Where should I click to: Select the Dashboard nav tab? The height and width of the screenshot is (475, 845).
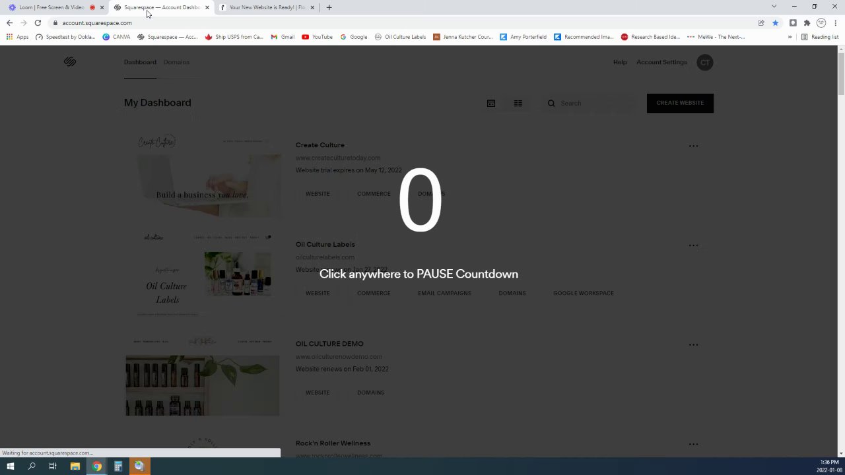(140, 62)
